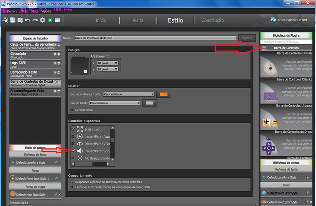Collapse the Ponto do mapa section
316x206 pixels.
coord(35,187)
